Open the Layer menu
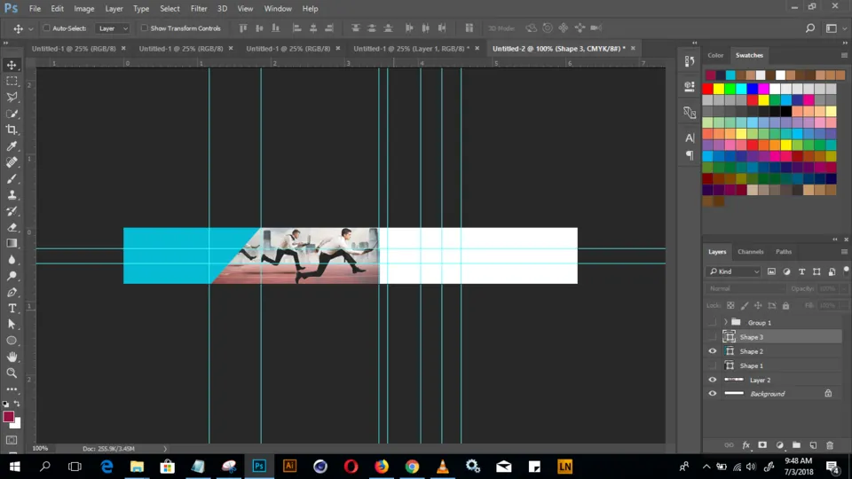 coord(114,9)
